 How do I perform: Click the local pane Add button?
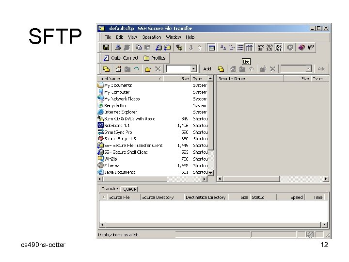click(x=207, y=69)
